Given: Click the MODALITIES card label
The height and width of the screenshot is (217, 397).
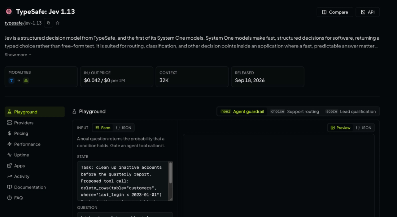Looking at the screenshot, I should pyautogui.click(x=20, y=73).
